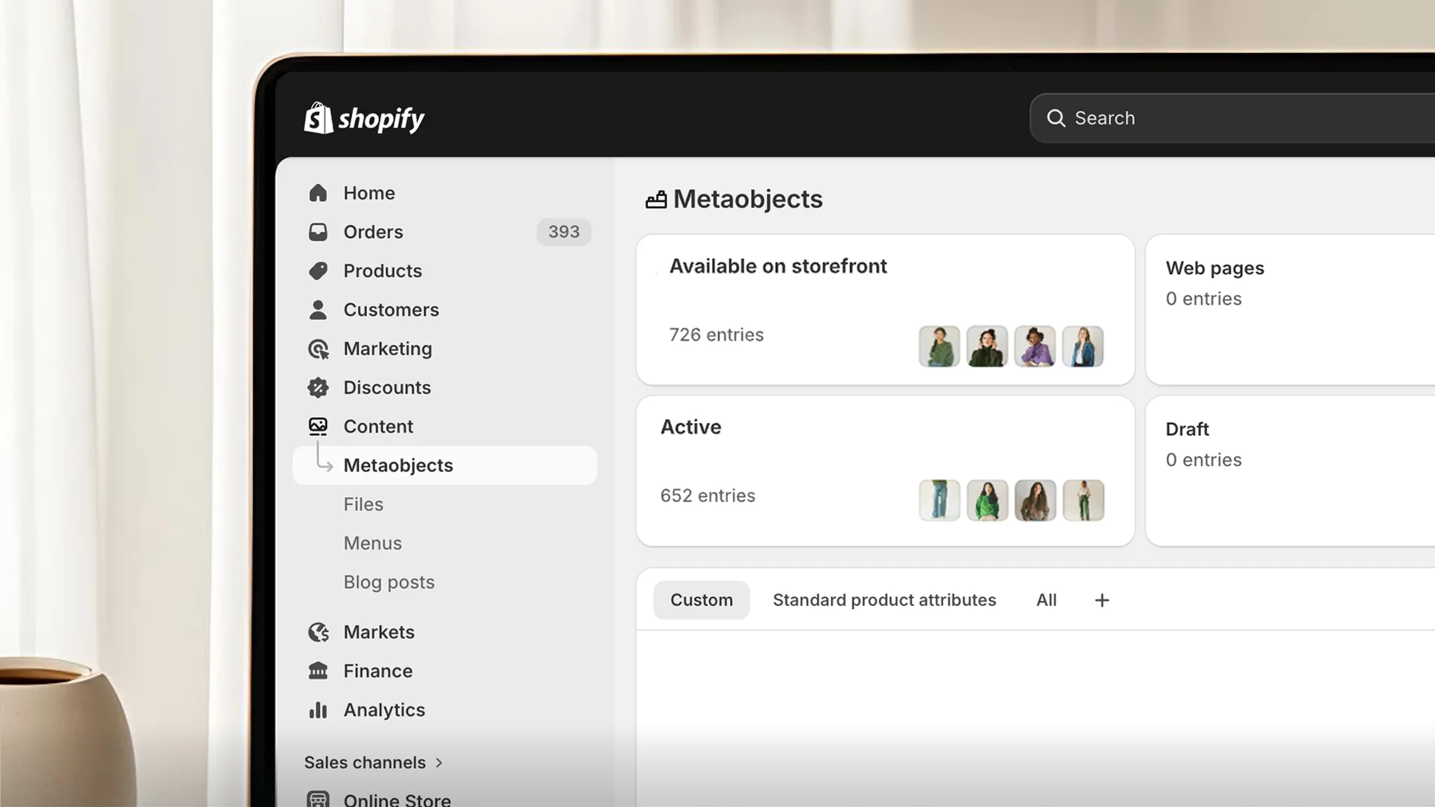Click the Markets globe icon

pyautogui.click(x=318, y=632)
